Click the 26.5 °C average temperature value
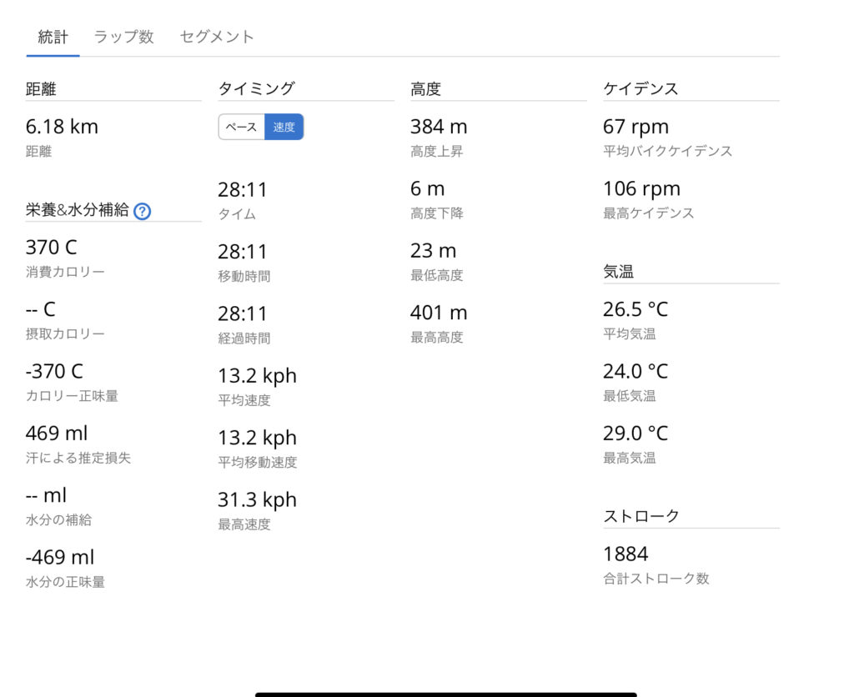The height and width of the screenshot is (697, 854). tap(635, 309)
